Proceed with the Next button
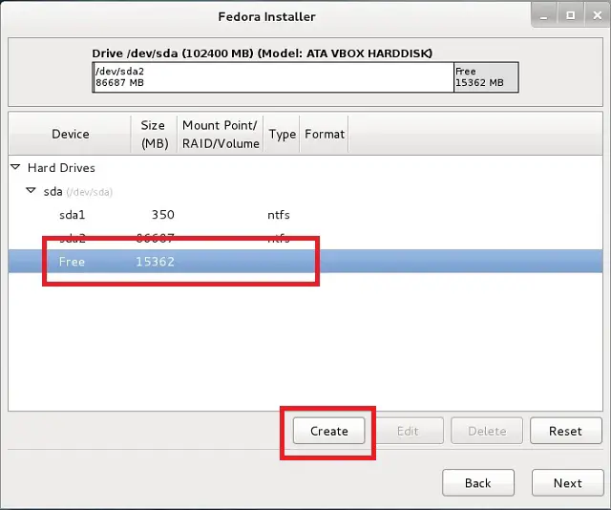 pos(567,482)
